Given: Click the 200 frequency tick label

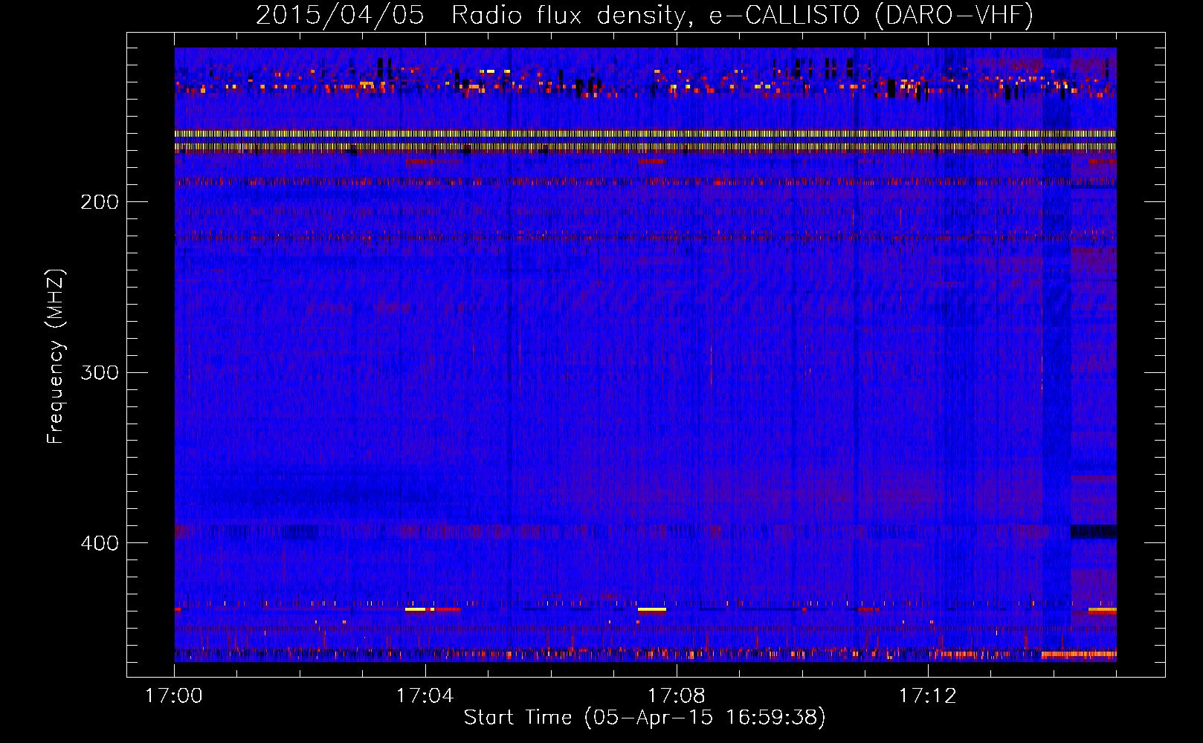Looking at the screenshot, I should (x=100, y=202).
